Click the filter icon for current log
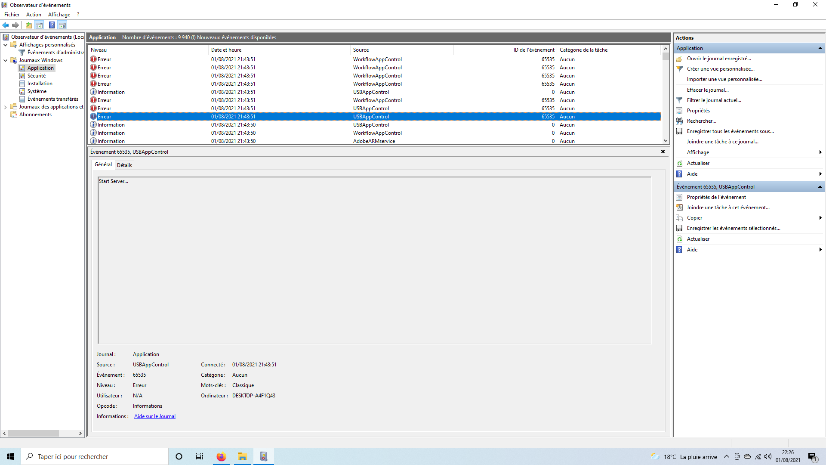Viewport: 826px width, 465px height. point(679,100)
